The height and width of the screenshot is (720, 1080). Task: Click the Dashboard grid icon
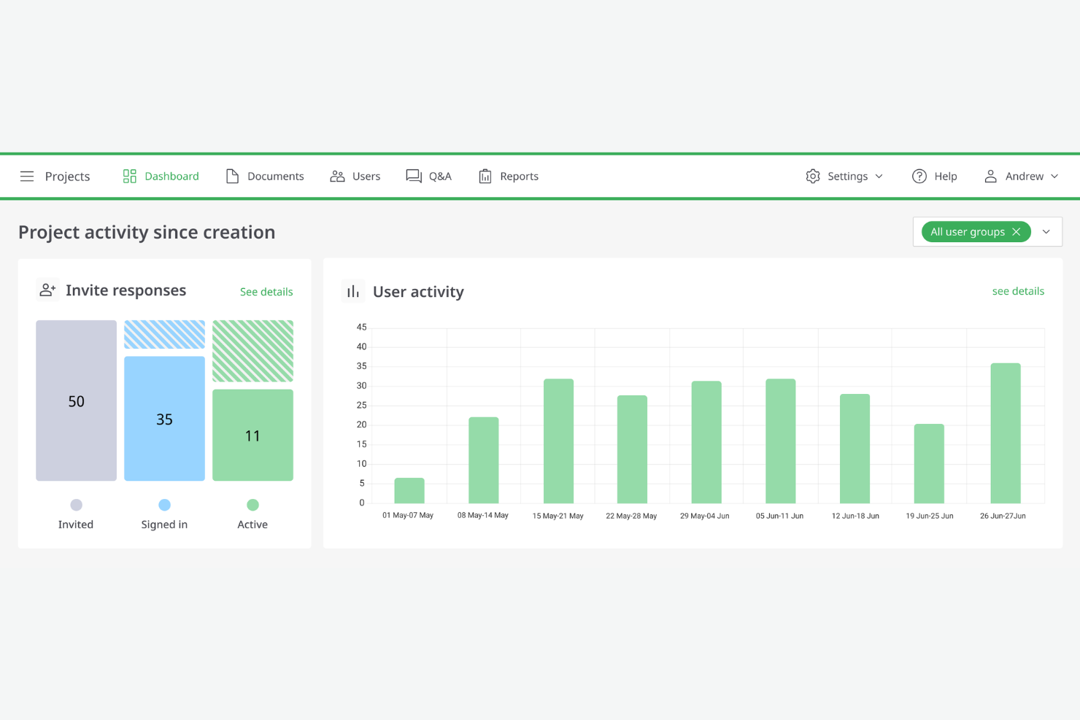pos(129,175)
